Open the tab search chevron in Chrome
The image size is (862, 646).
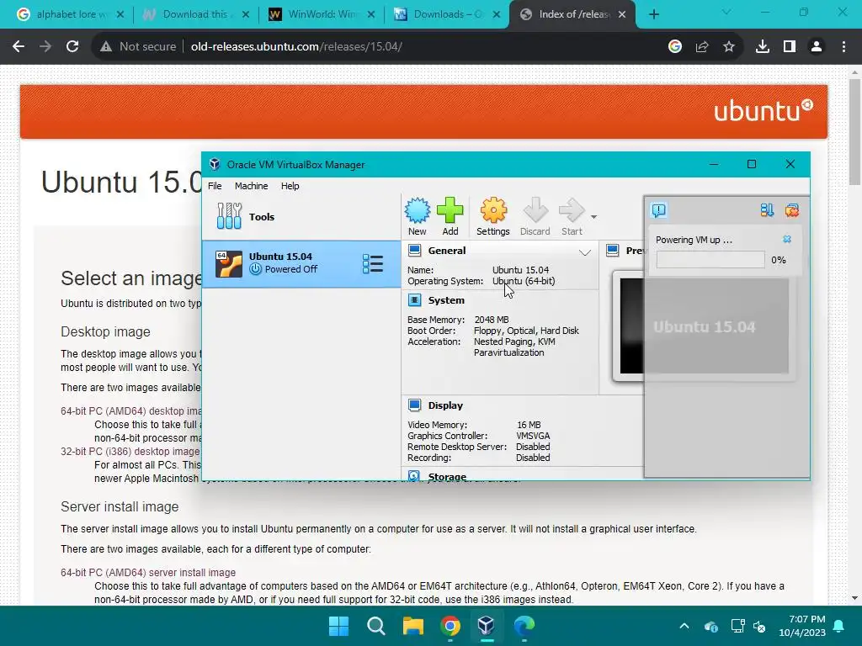point(726,12)
